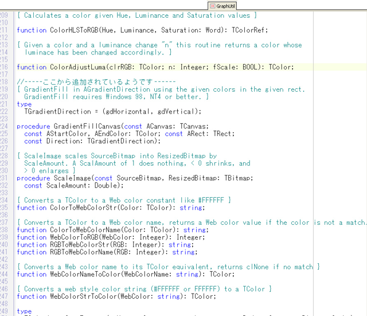Click 'type' keyword above TGradientDirection
The image size is (367, 316).
[x=24, y=104]
